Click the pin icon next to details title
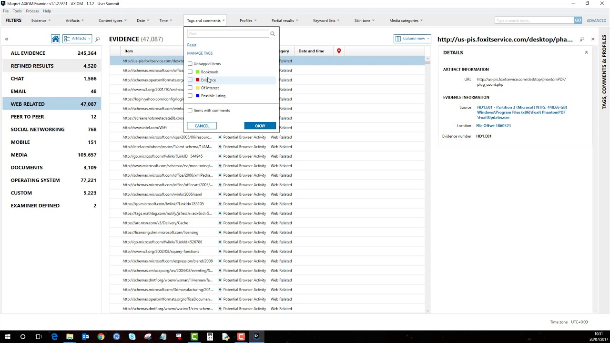 (582, 40)
